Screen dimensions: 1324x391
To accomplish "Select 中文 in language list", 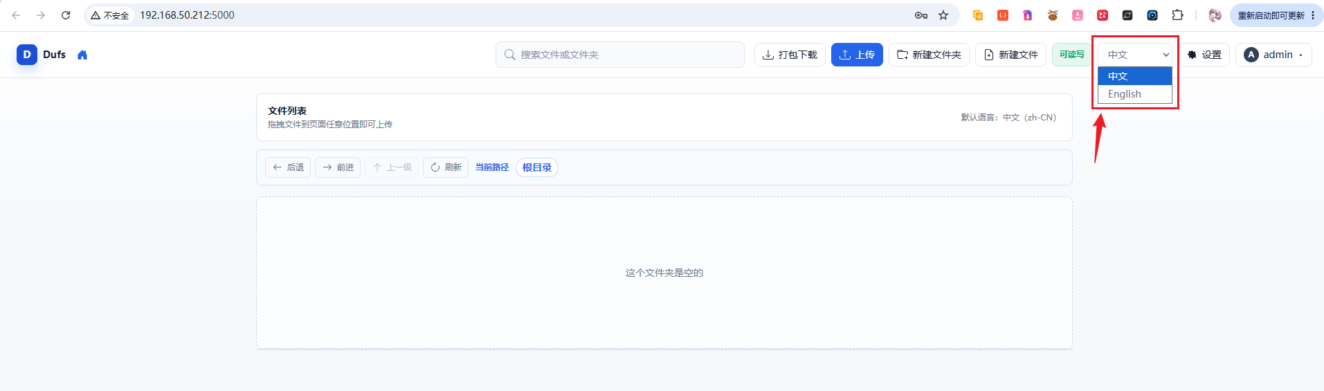I will 1135,76.
